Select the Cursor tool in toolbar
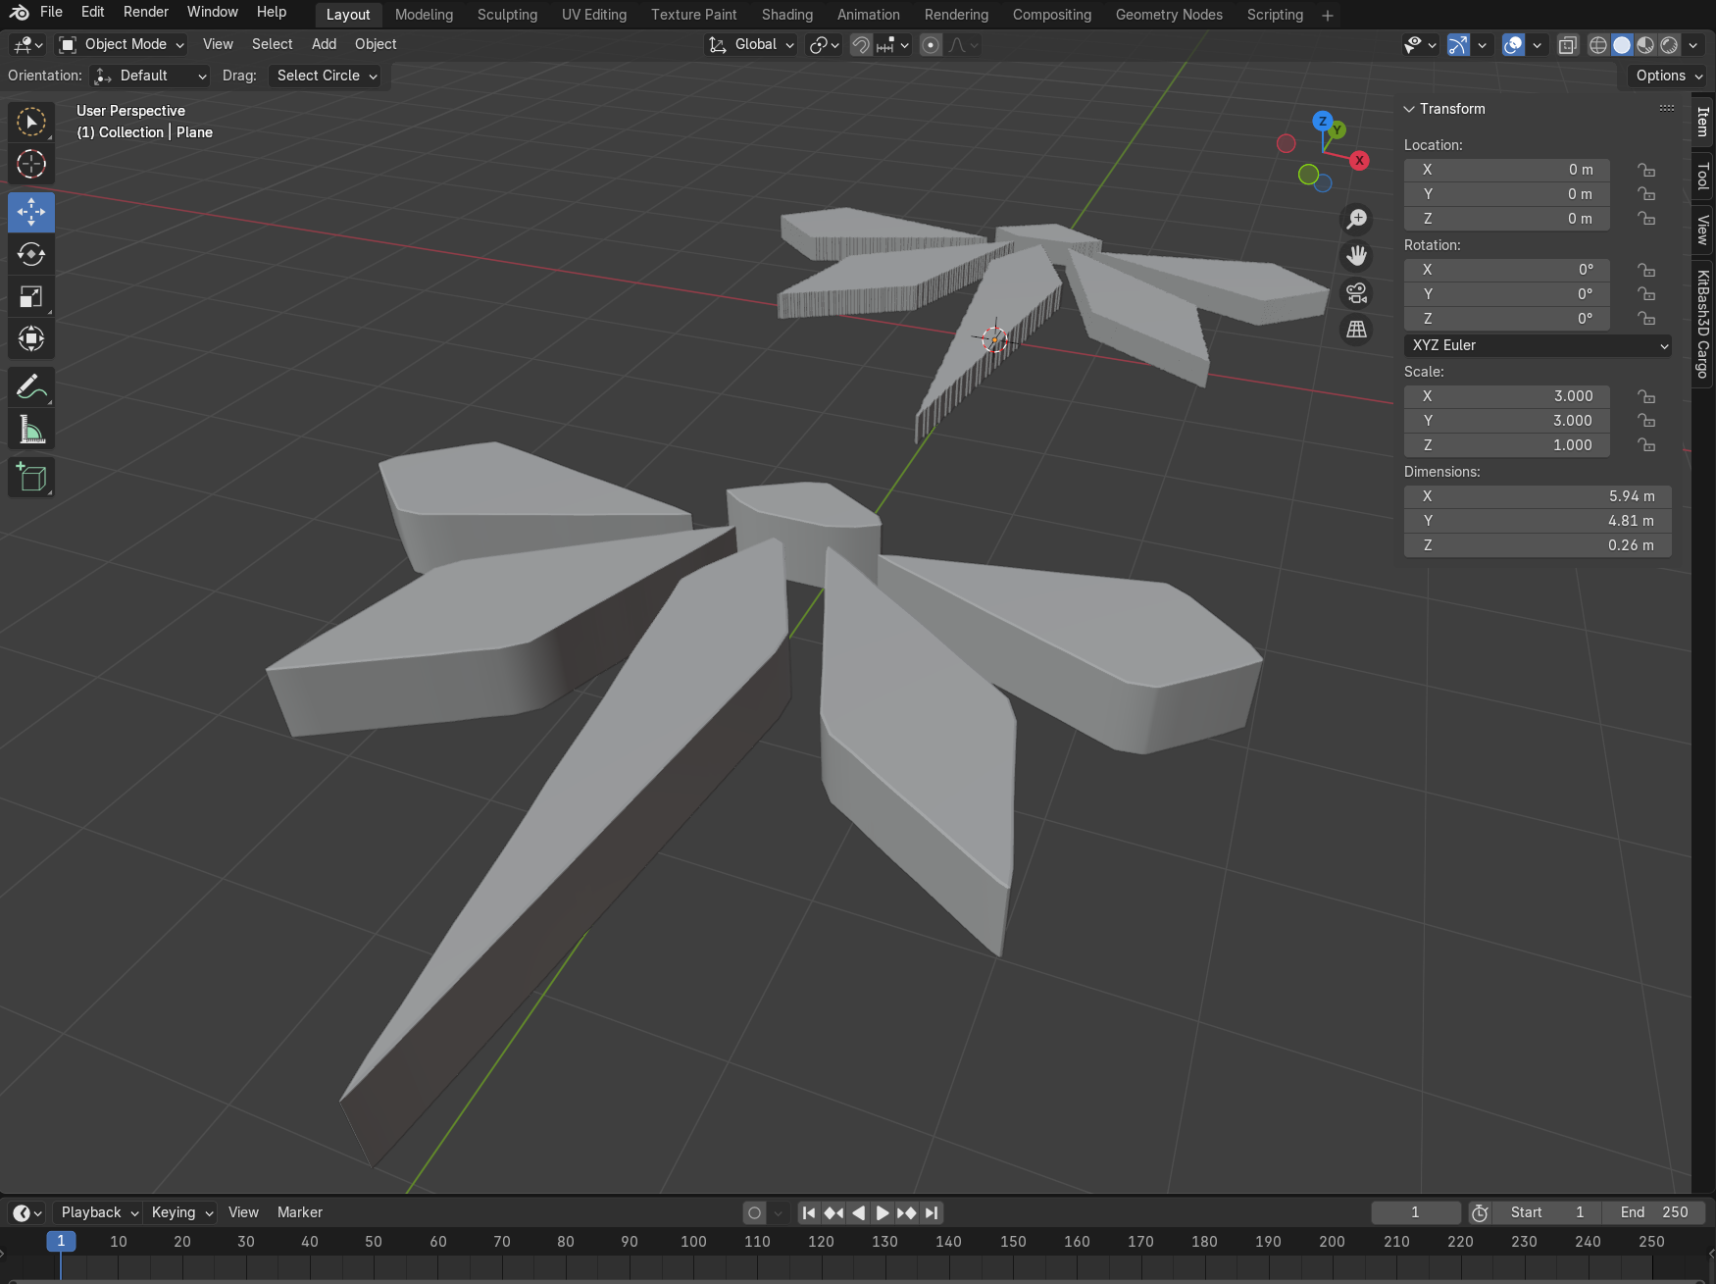Screen dimensions: 1716x1284 point(31,164)
